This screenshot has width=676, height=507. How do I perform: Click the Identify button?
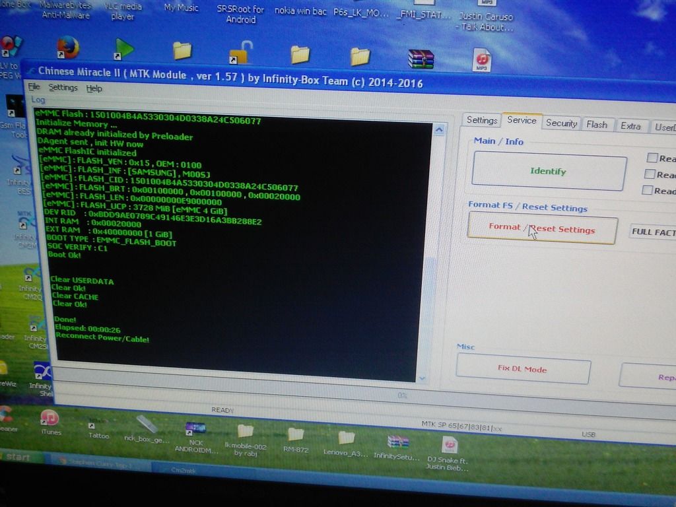[x=549, y=172]
